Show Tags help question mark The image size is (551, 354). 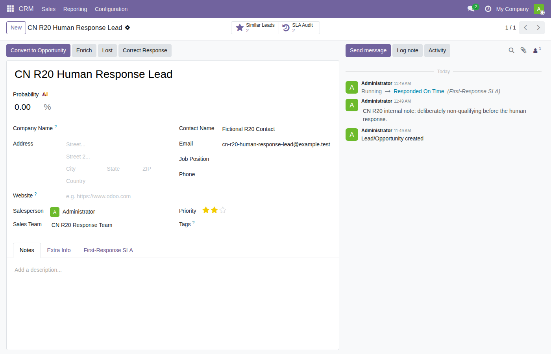pyautogui.click(x=193, y=223)
